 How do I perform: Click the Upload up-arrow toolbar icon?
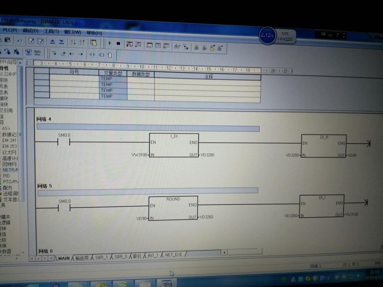[x=53, y=42]
